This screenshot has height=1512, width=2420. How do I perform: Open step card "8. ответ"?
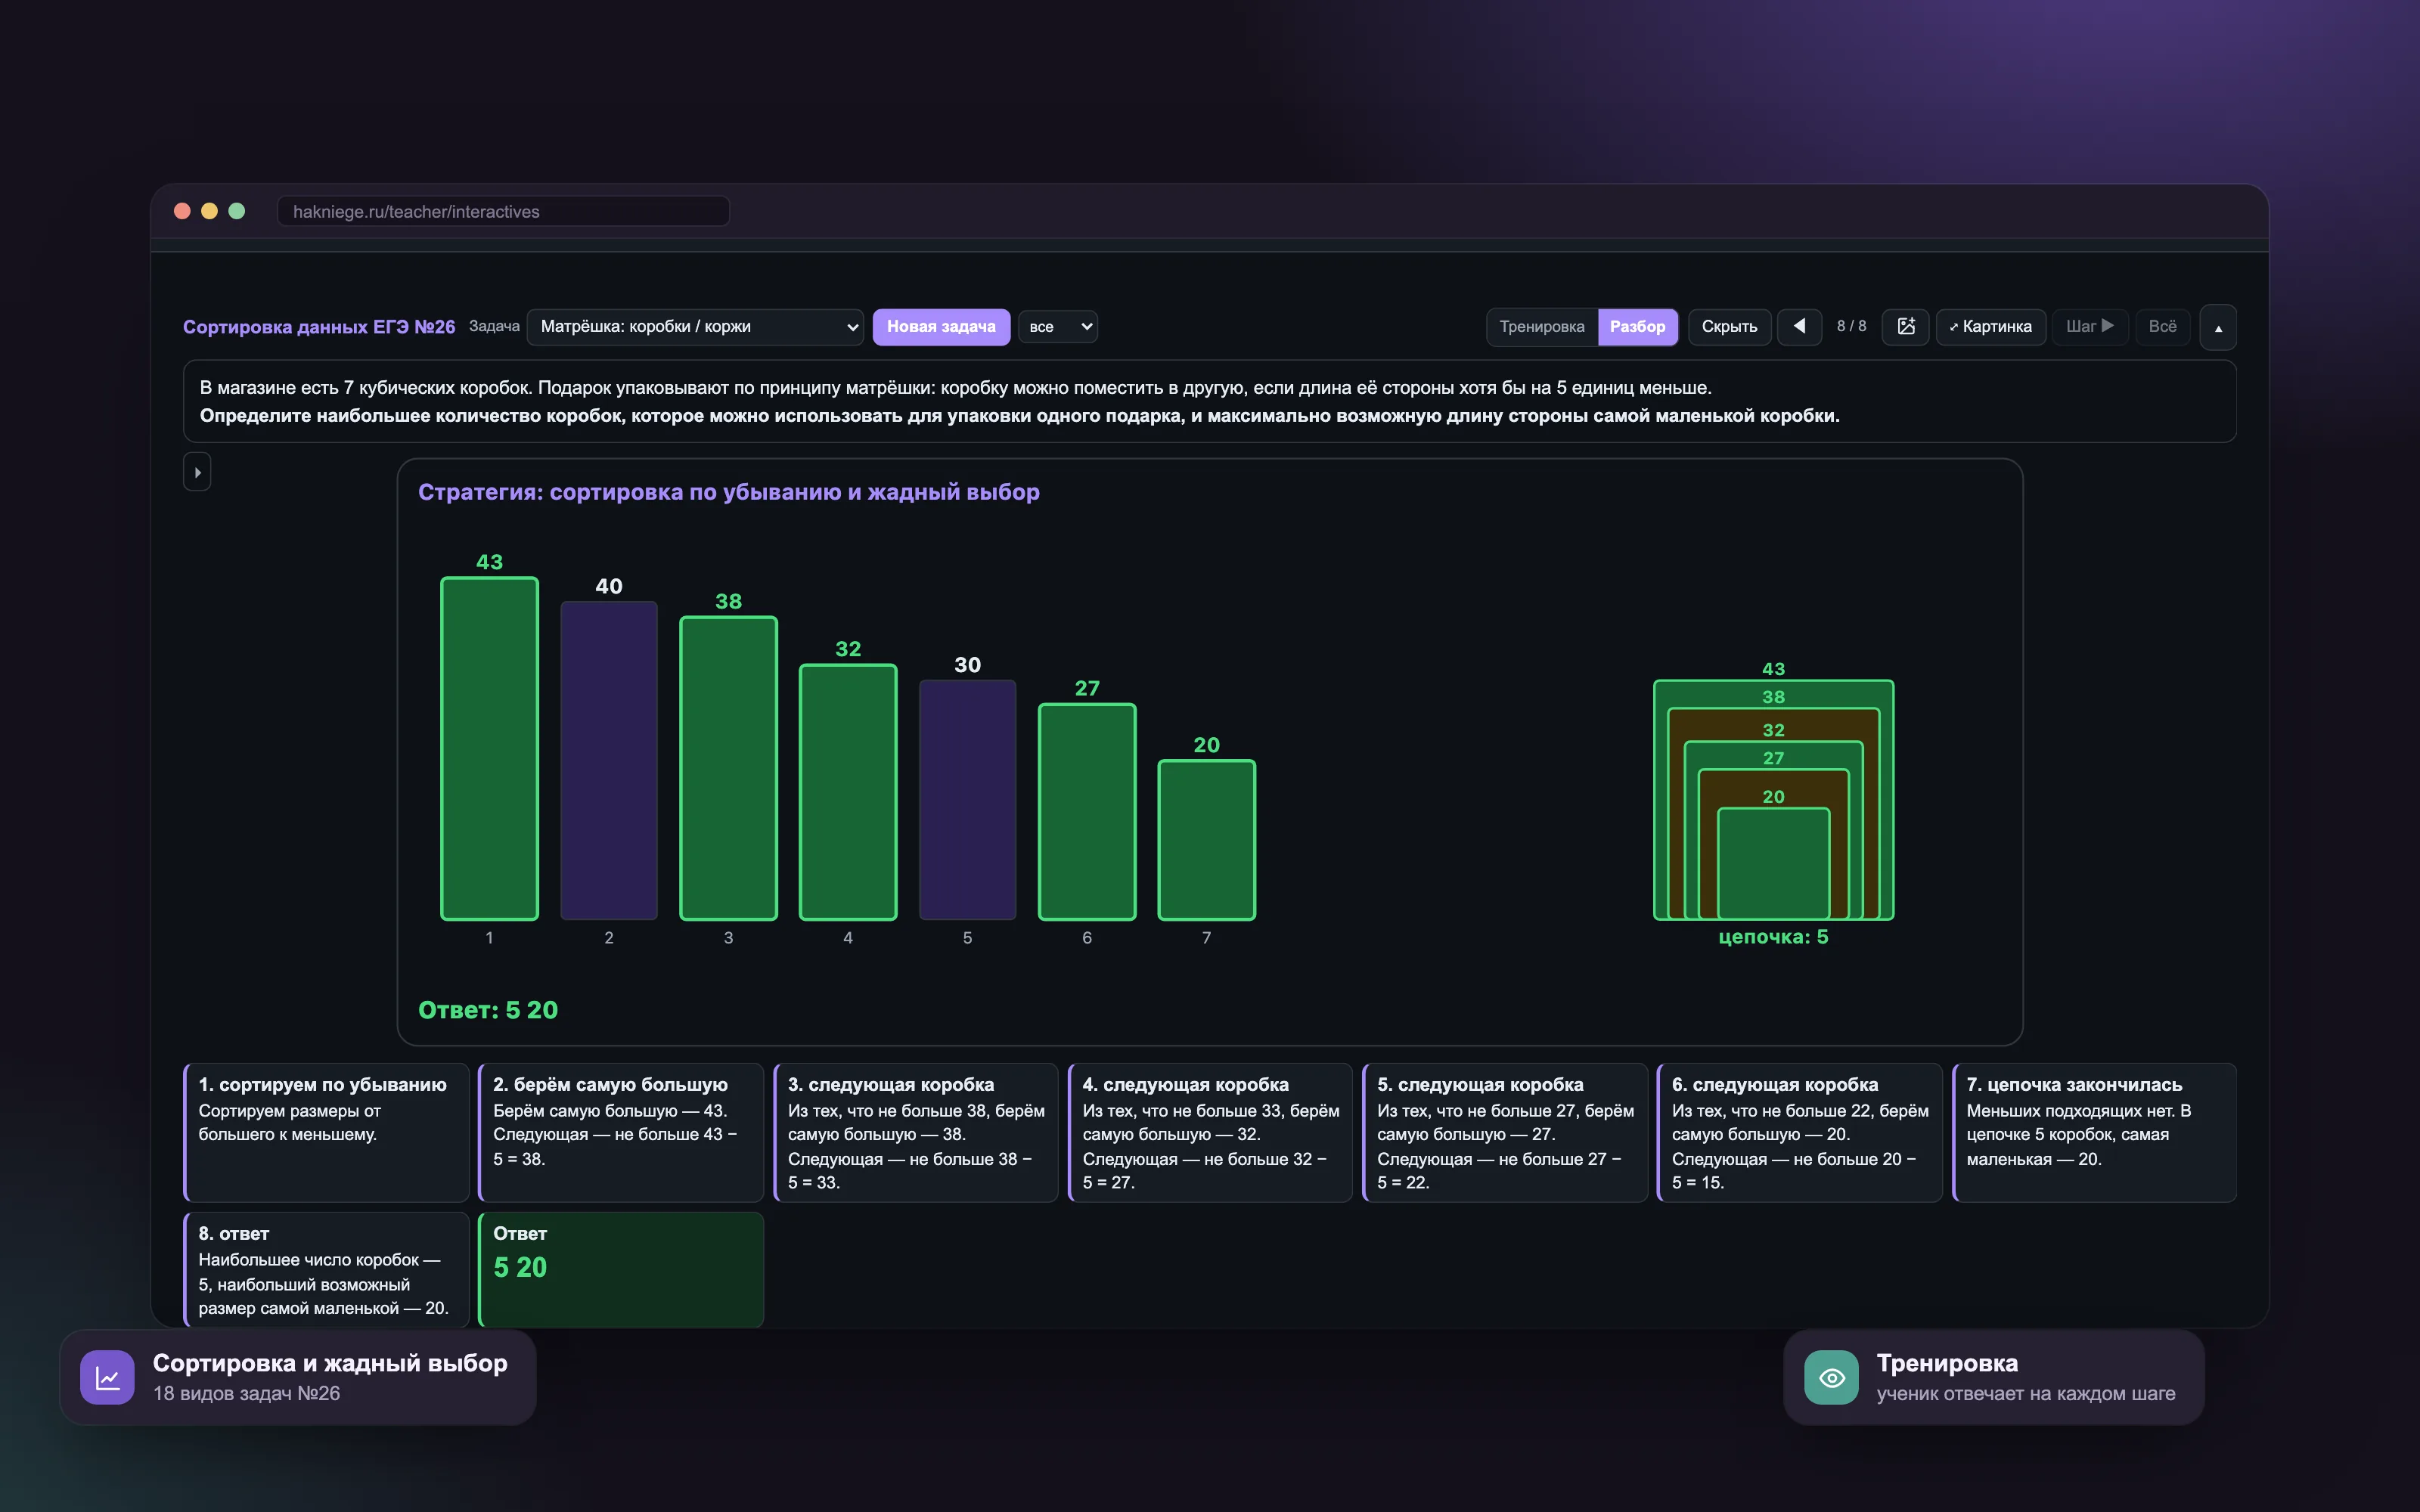[326, 1270]
